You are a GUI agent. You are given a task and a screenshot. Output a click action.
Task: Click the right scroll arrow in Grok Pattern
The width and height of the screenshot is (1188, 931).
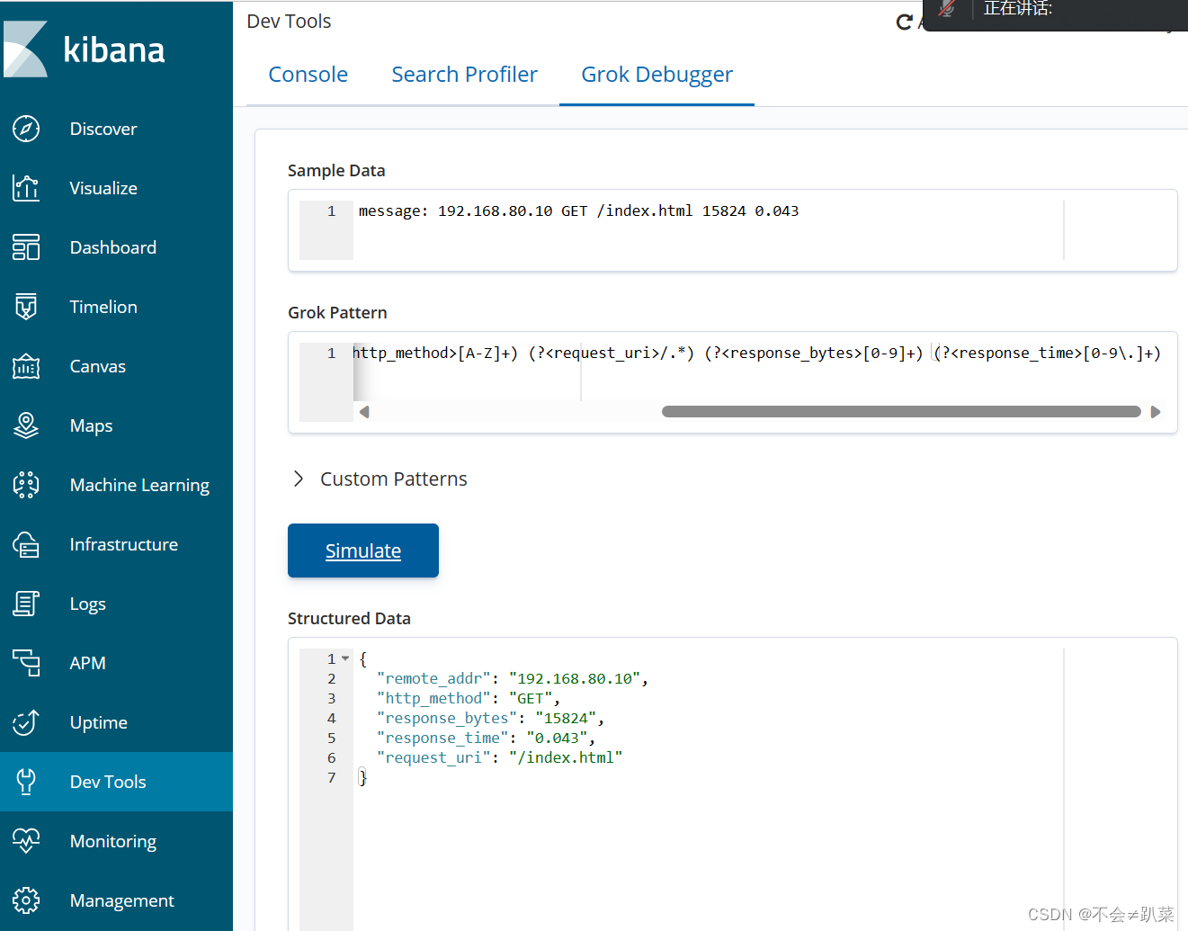pyautogui.click(x=1156, y=412)
